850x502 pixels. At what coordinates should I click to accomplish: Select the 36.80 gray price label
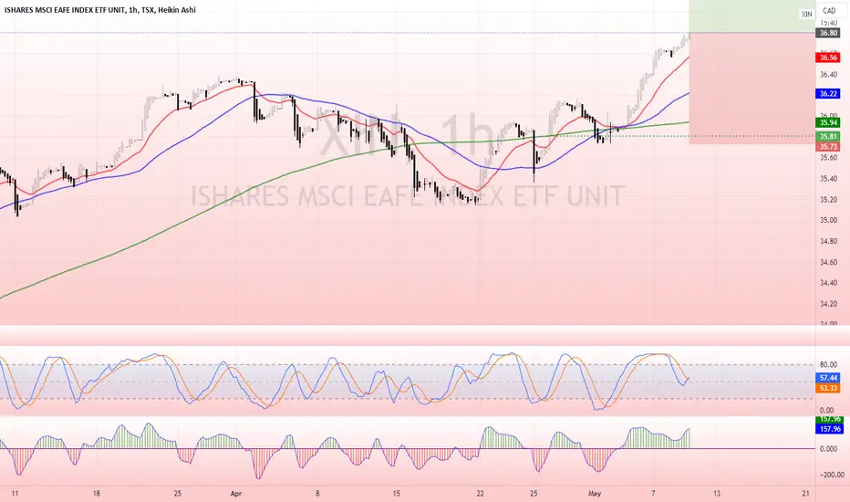point(828,33)
